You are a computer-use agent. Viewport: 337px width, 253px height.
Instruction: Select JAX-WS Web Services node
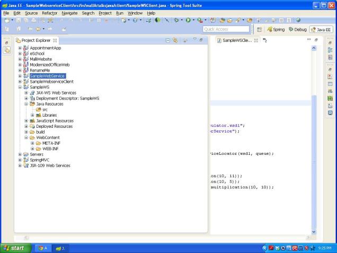pos(56,93)
